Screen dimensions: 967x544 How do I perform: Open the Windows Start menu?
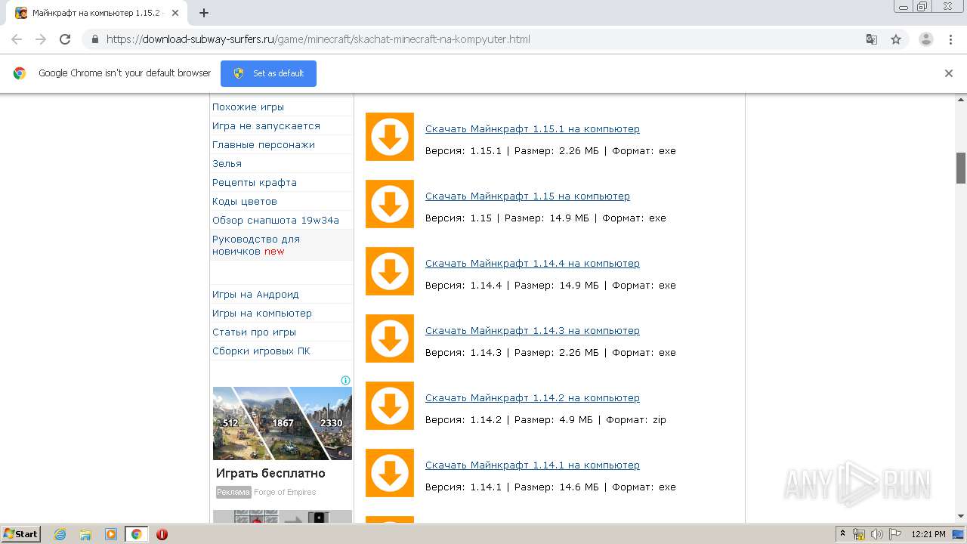(20, 534)
